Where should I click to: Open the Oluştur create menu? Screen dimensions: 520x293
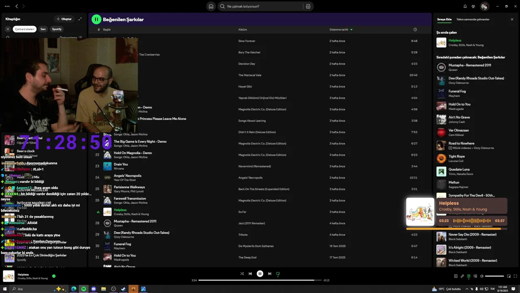(x=64, y=19)
